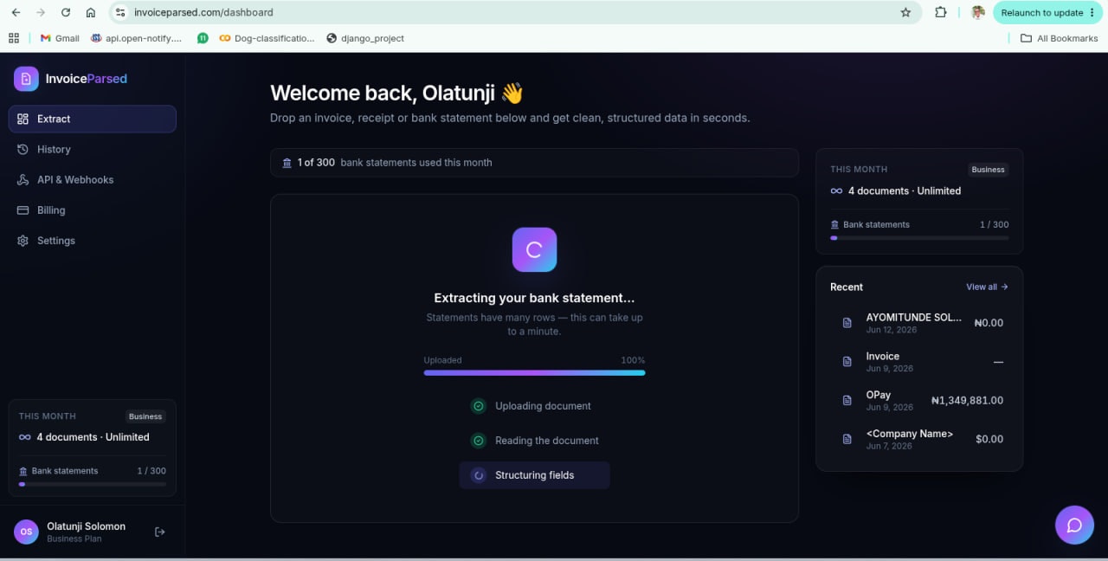Open the browser extensions puzzle icon

point(941,13)
